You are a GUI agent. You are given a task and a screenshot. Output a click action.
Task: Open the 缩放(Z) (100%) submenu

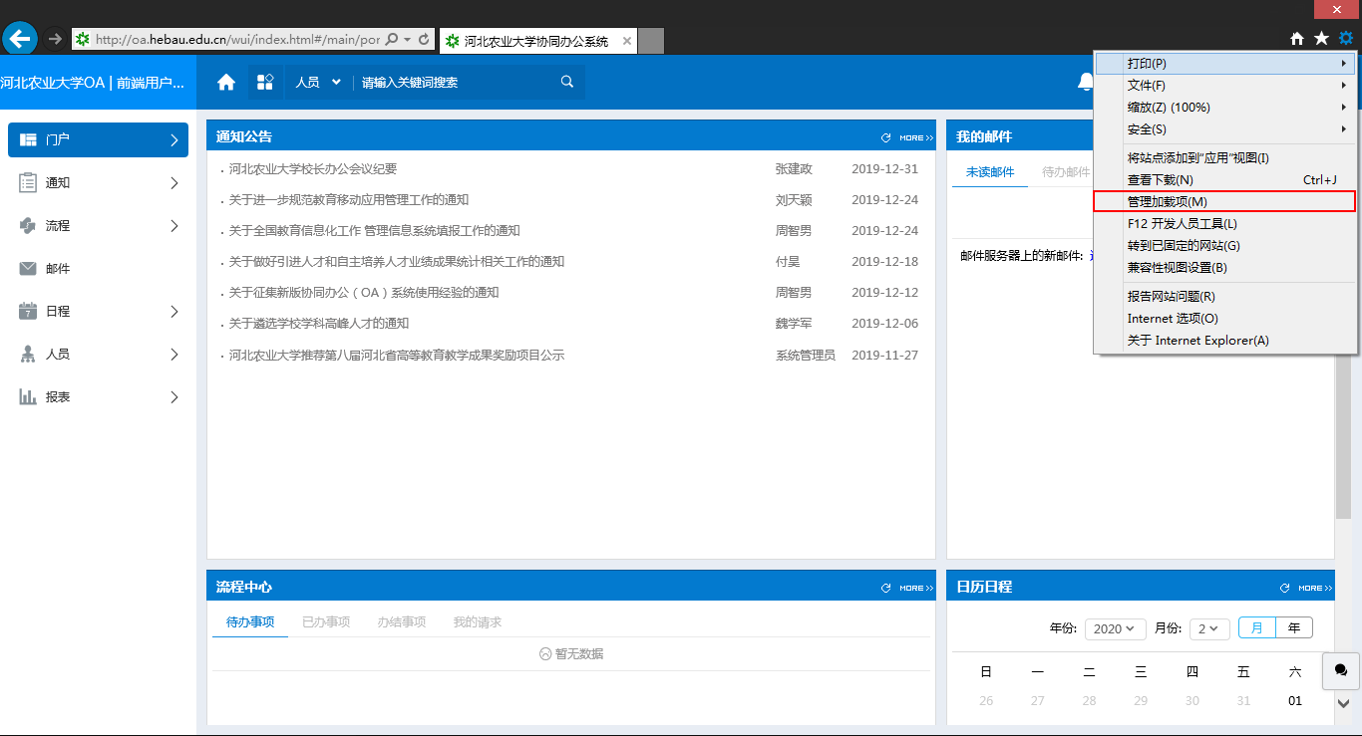tap(1225, 108)
